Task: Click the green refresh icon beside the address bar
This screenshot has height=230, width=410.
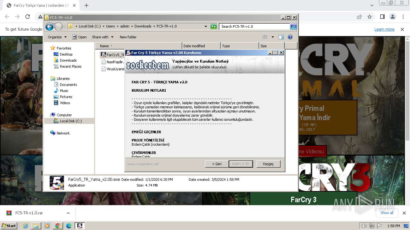Action: click(214, 27)
